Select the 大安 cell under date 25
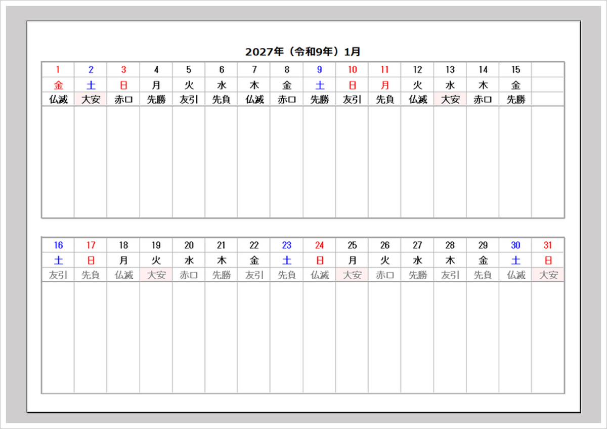This screenshot has height=429, width=607. point(352,275)
